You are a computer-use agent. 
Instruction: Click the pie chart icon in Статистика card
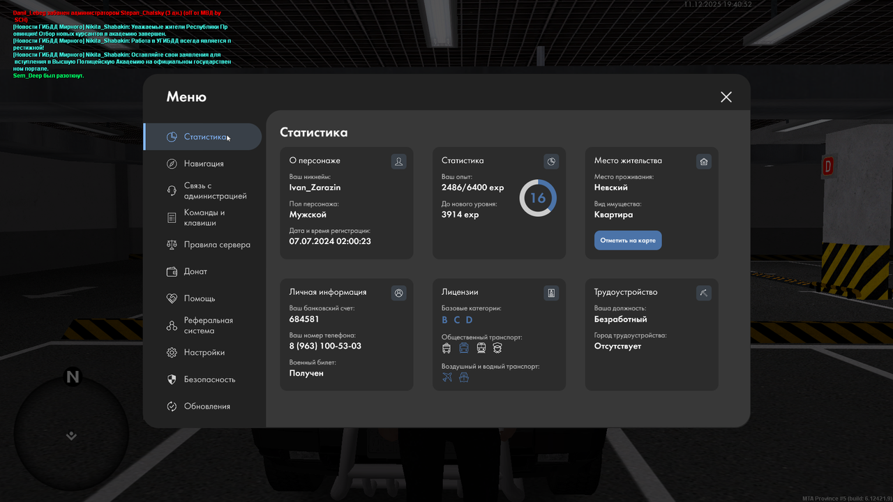pos(551,162)
